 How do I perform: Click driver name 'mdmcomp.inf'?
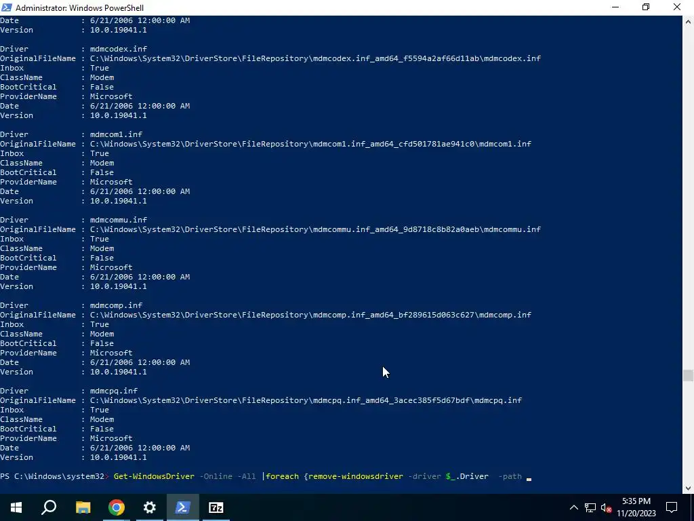pyautogui.click(x=116, y=305)
